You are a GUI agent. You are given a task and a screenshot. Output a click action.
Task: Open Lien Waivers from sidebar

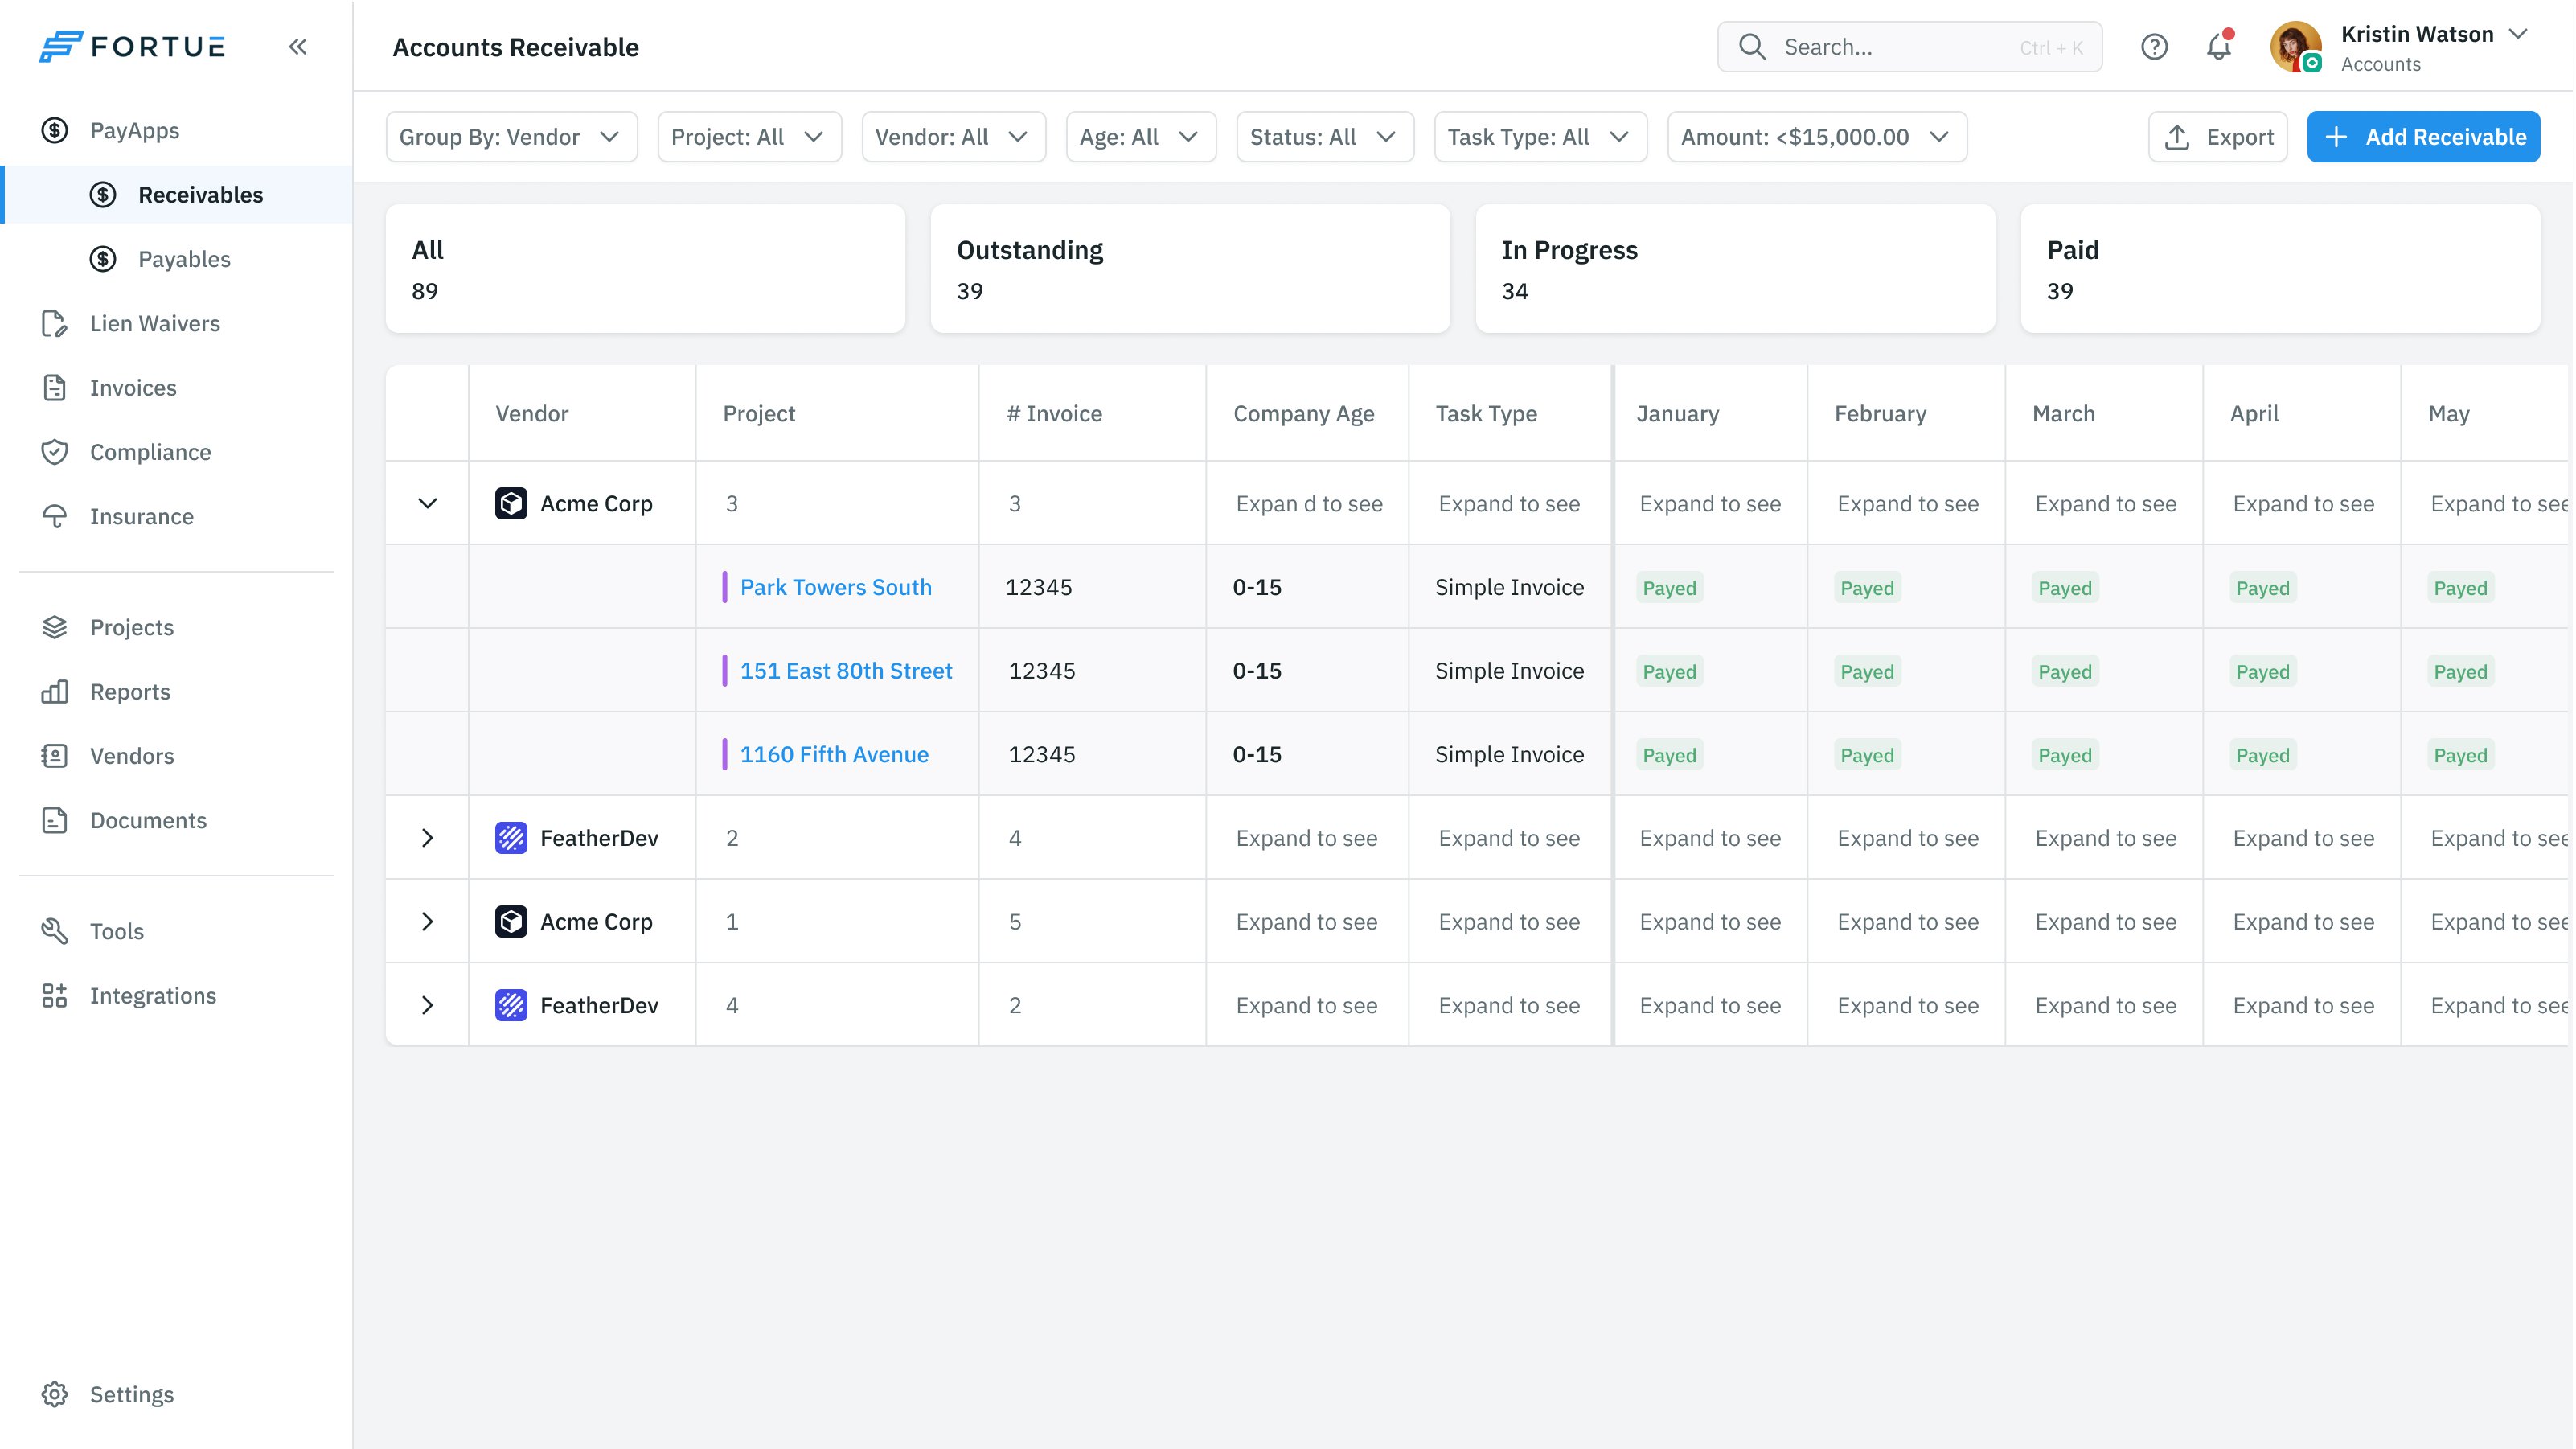[x=154, y=323]
